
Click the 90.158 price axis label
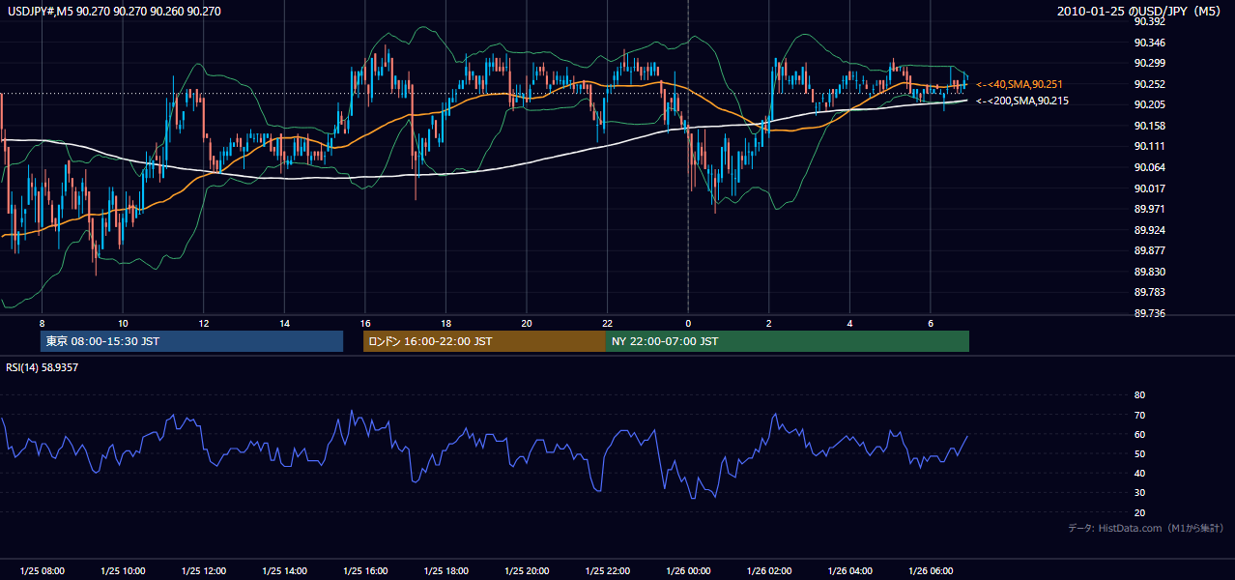pos(1148,126)
